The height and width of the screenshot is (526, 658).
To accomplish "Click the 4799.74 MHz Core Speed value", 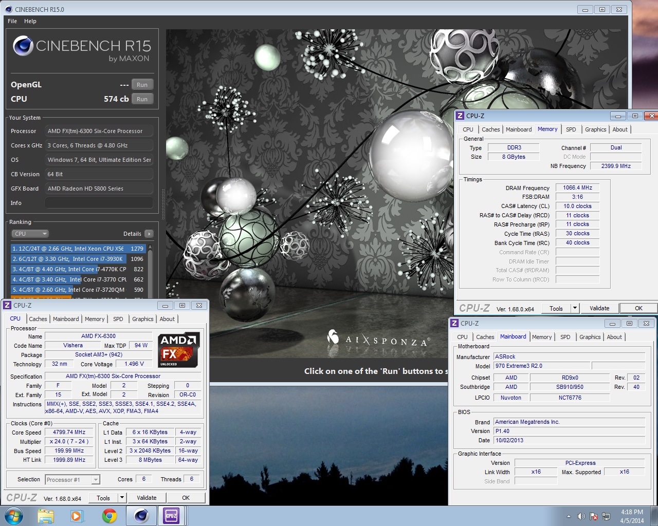I will [69, 433].
